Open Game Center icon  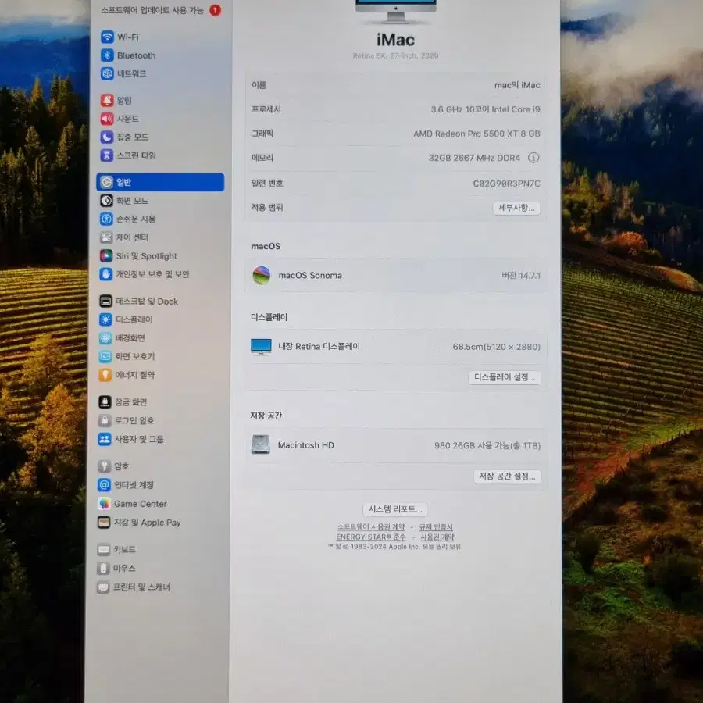point(104,504)
